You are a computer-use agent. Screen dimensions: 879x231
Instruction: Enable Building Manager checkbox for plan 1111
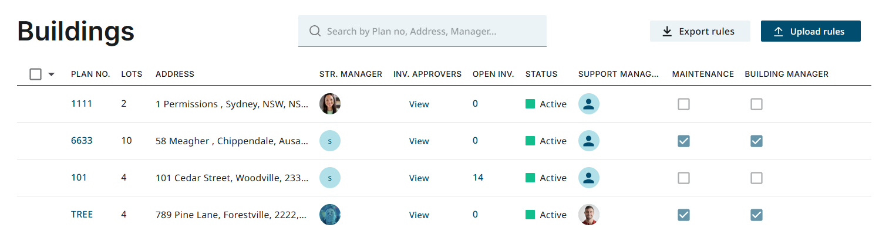coord(756,104)
